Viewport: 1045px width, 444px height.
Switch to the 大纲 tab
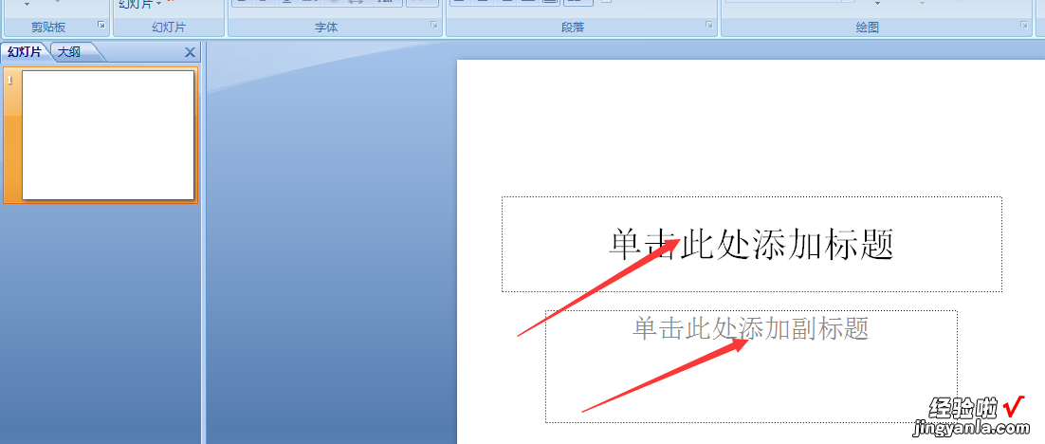point(68,52)
